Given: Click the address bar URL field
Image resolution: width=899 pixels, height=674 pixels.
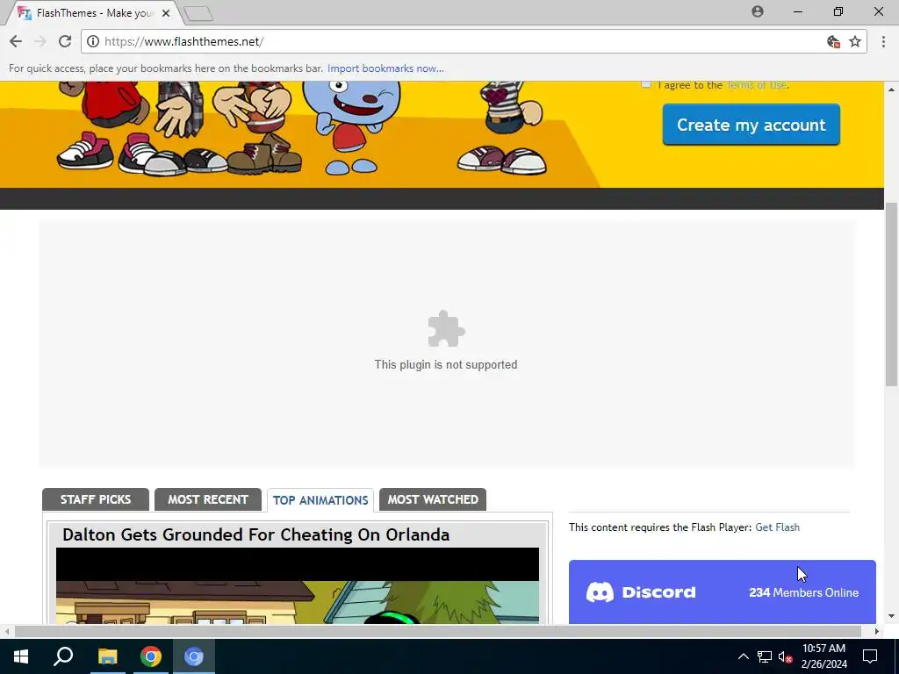Looking at the screenshot, I should [x=458, y=41].
